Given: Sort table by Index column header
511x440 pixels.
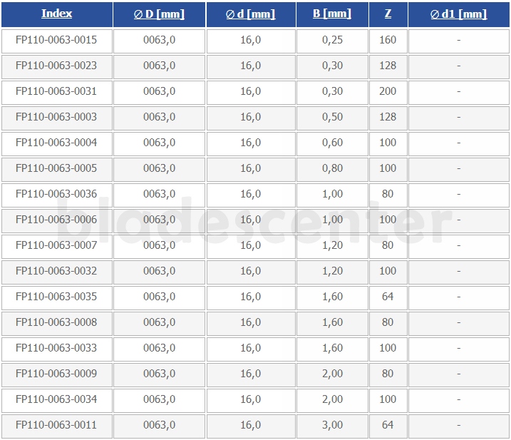Looking at the screenshot, I should coord(57,14).
